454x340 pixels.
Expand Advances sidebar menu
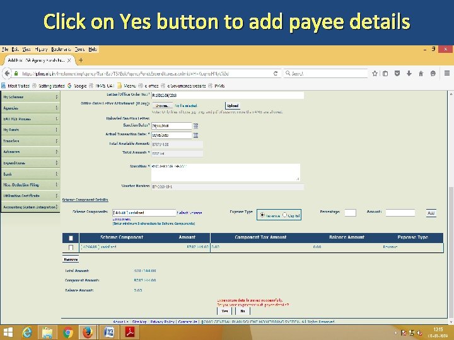(x=30, y=152)
